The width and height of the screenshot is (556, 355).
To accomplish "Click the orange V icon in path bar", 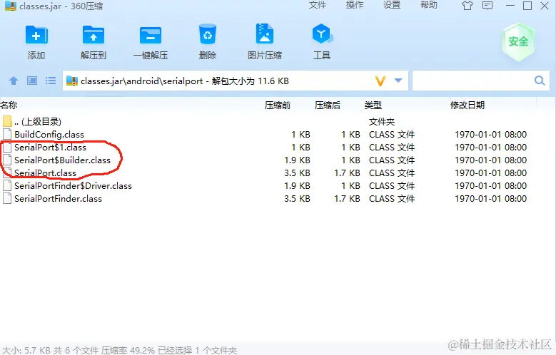I will (x=380, y=81).
